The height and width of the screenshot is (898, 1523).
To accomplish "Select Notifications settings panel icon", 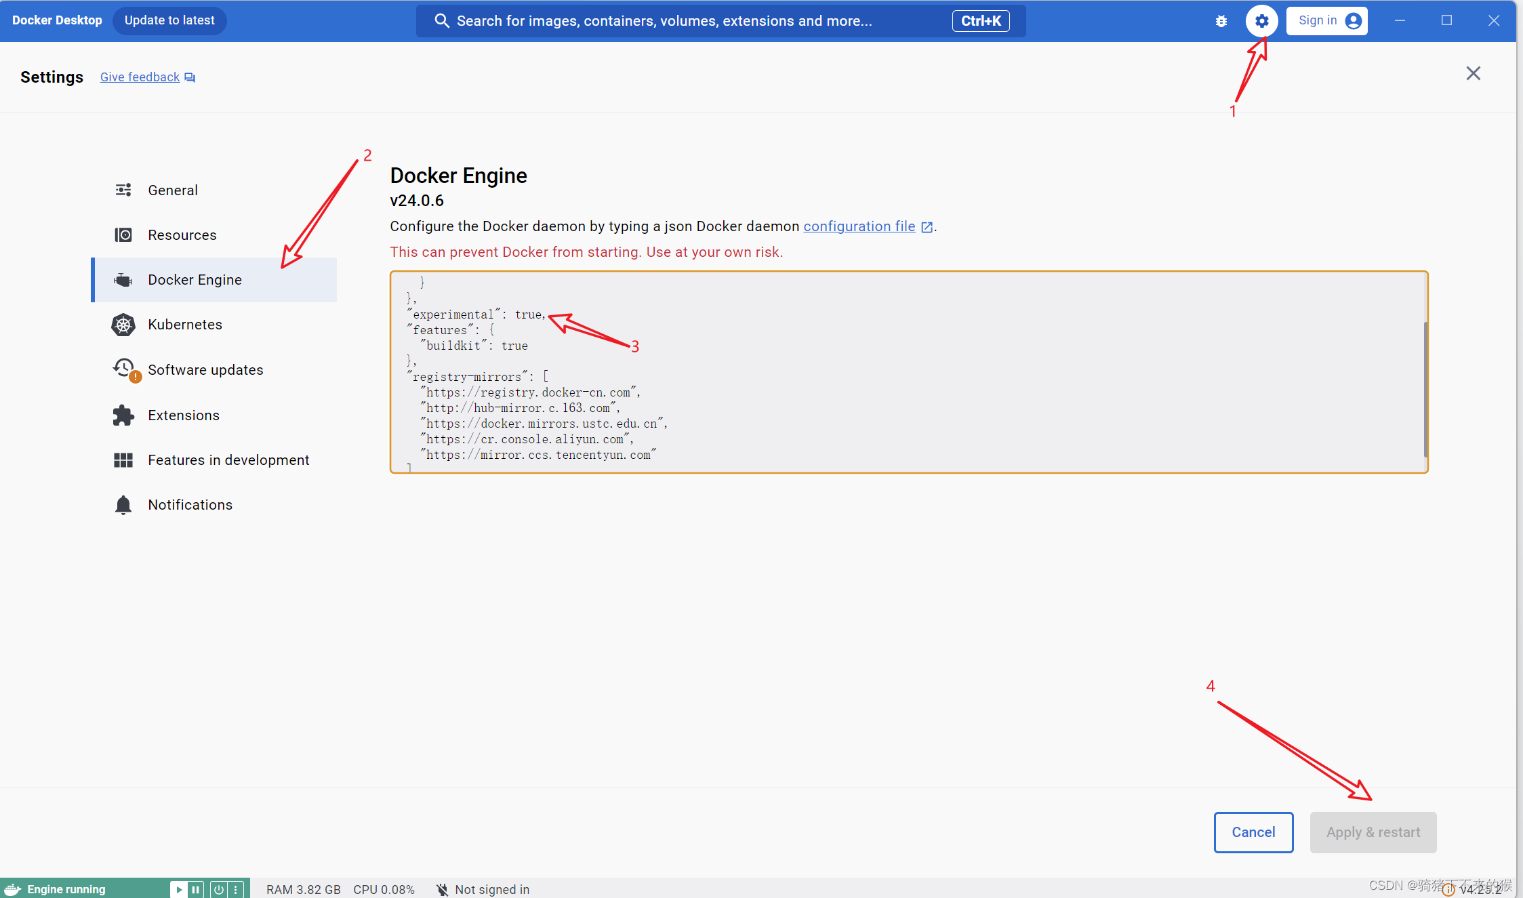I will pyautogui.click(x=124, y=504).
